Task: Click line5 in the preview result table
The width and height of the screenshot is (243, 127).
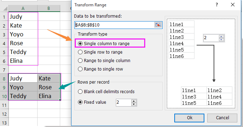Action: [194, 103]
